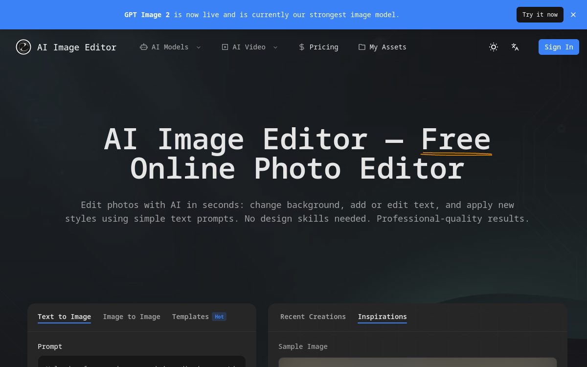Open the AI Models menu label
Viewport: 587px width, 367px height.
170,47
